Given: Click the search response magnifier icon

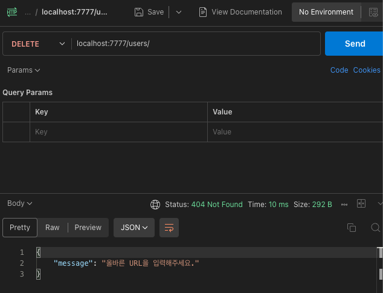Looking at the screenshot, I should [x=375, y=228].
